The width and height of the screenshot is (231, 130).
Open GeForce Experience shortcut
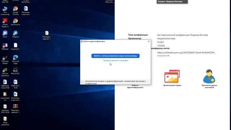[x=5, y=72]
